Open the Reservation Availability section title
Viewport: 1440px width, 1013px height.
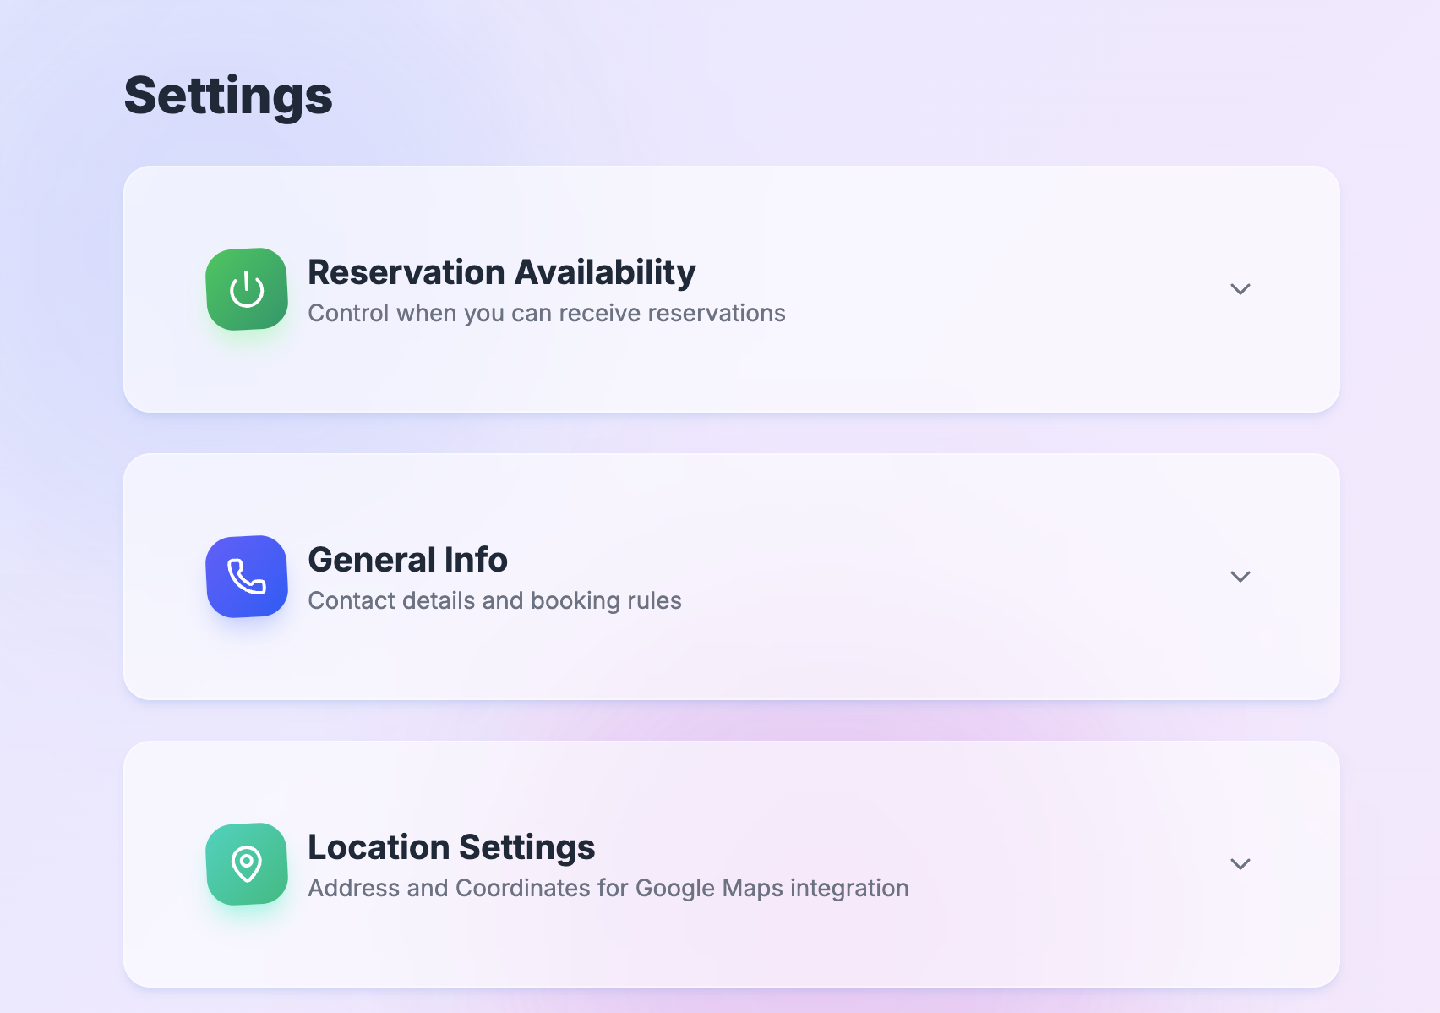[x=501, y=272]
